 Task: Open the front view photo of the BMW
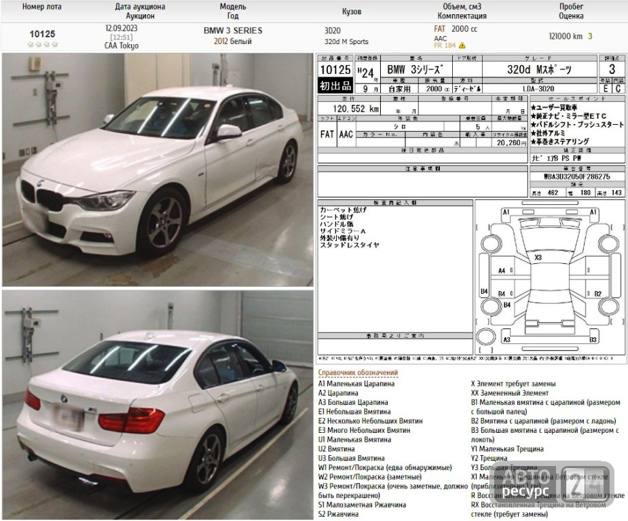tap(158, 170)
